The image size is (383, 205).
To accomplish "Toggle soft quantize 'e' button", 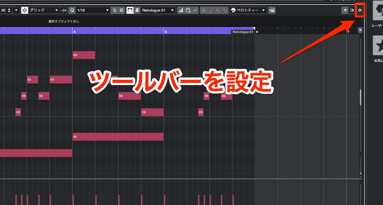I will (122, 10).
